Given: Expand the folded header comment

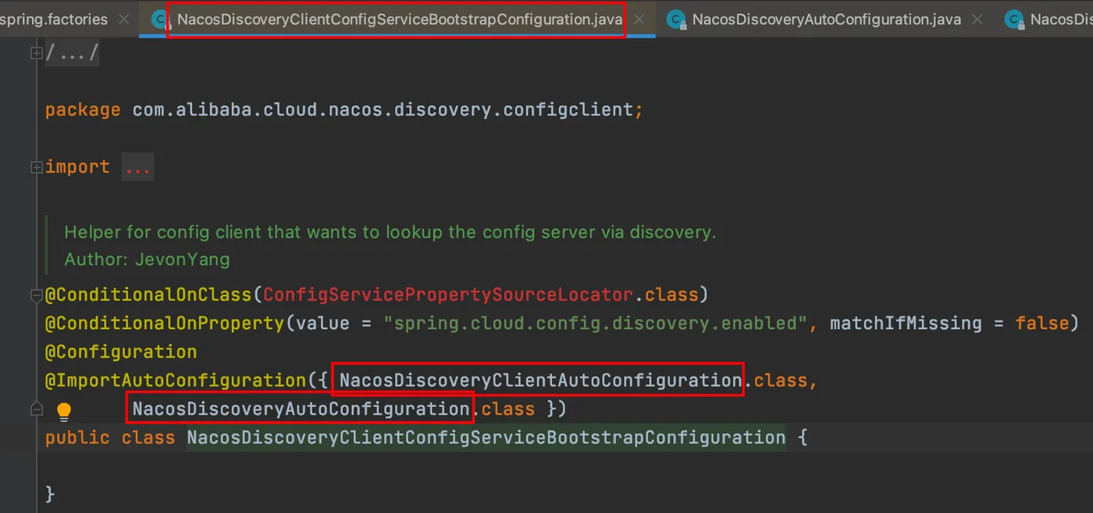Looking at the screenshot, I should 36,53.
